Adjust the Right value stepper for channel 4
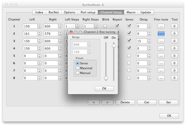The height and width of the screenshot is (126, 186). click(x=60, y=49)
